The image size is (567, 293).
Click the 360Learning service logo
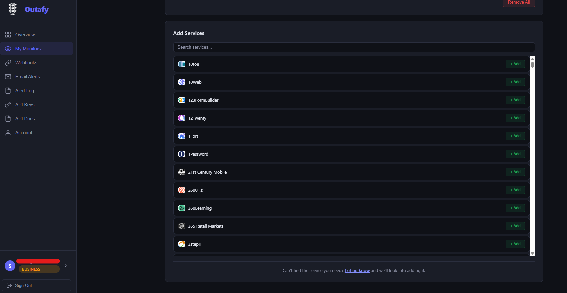point(182,208)
